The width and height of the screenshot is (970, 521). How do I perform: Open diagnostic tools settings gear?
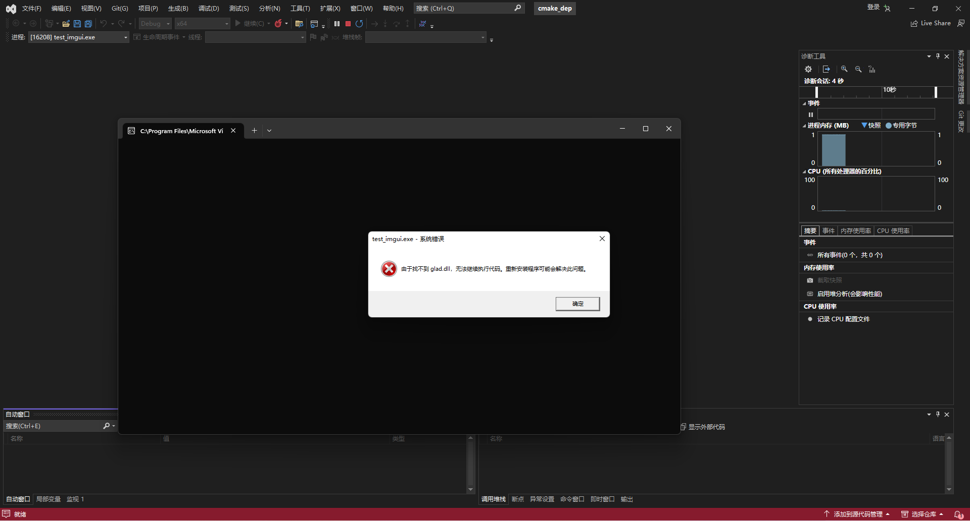[x=808, y=69]
